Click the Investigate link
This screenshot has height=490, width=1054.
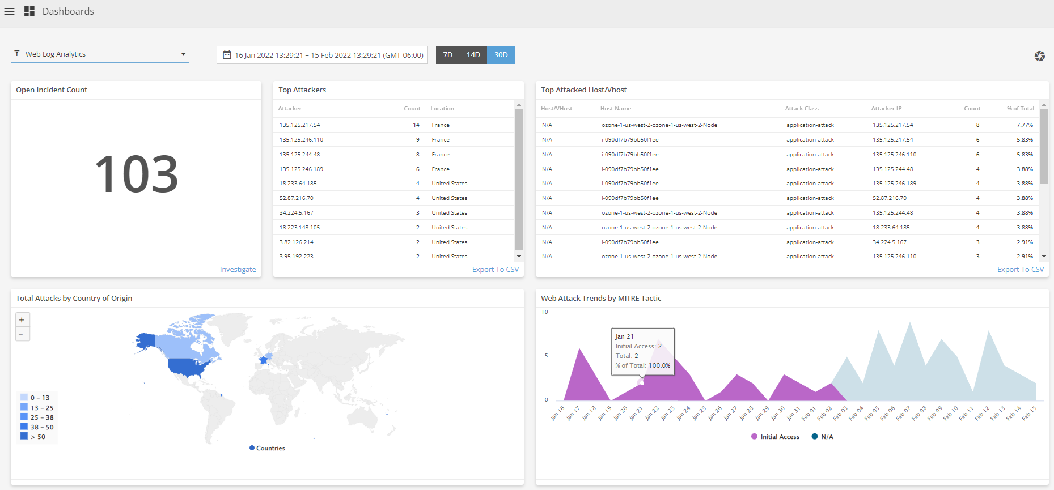(238, 270)
